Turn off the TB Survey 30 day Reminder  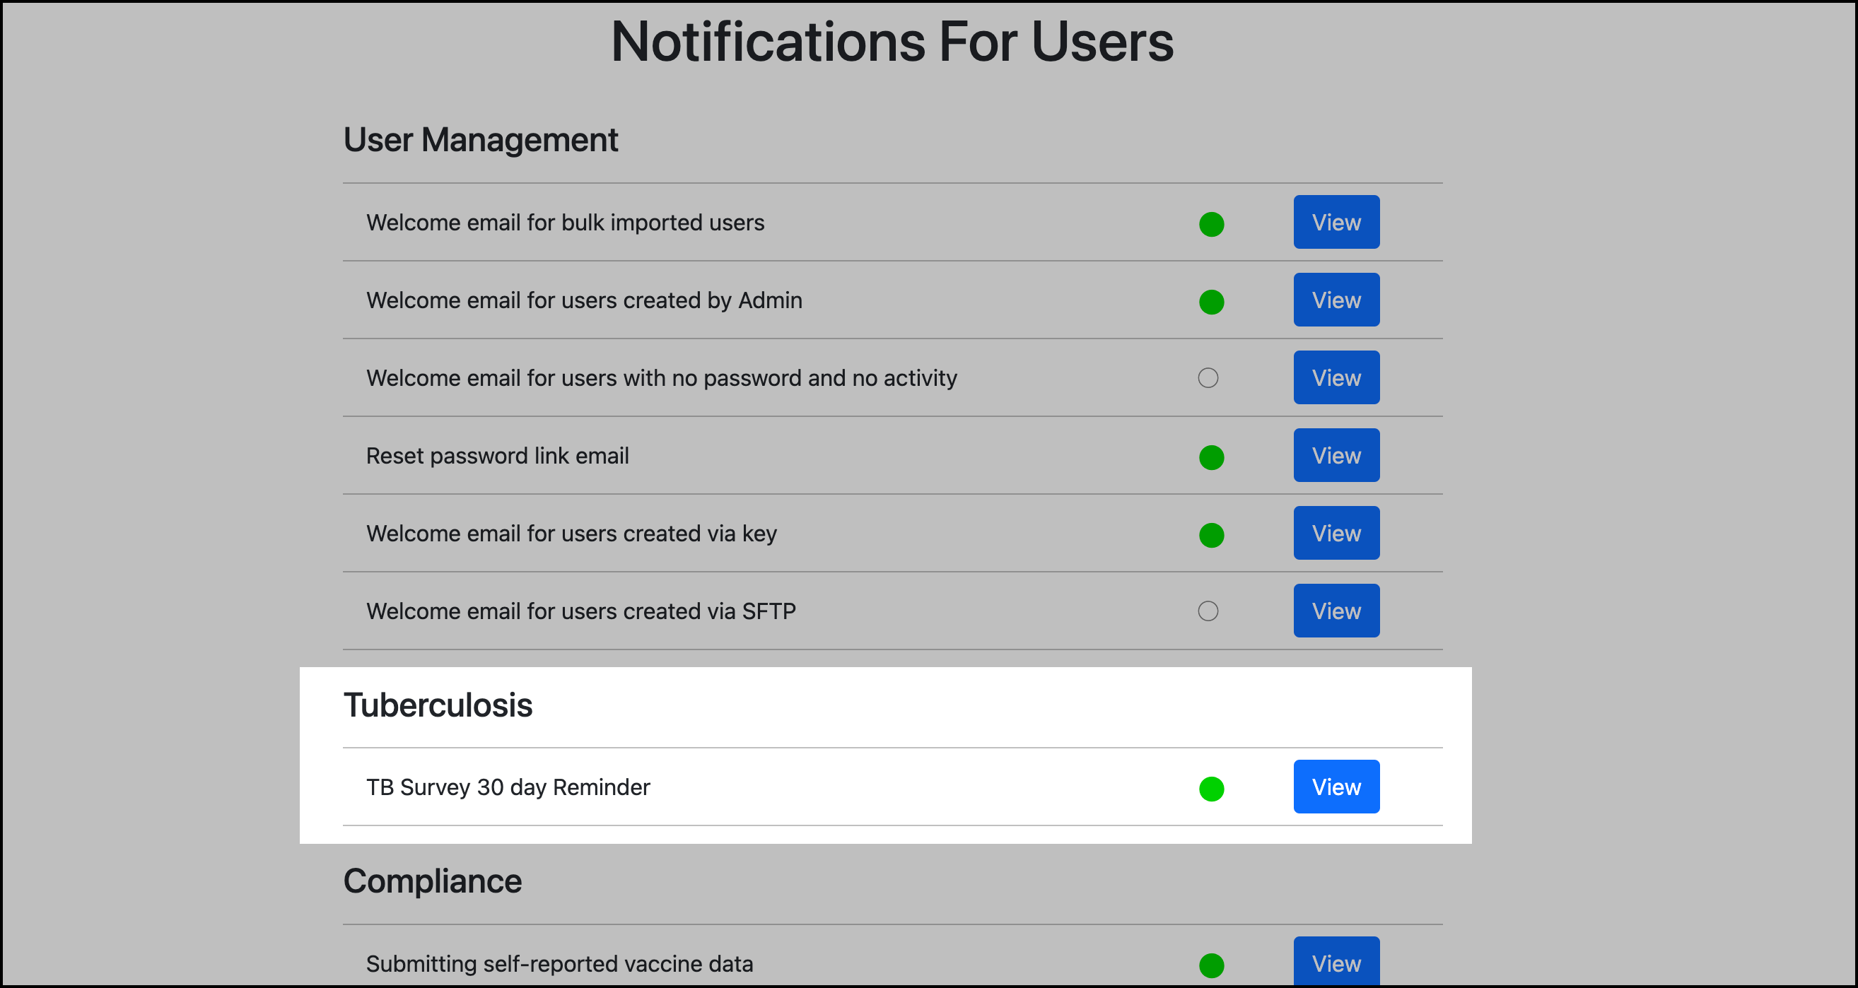point(1210,787)
